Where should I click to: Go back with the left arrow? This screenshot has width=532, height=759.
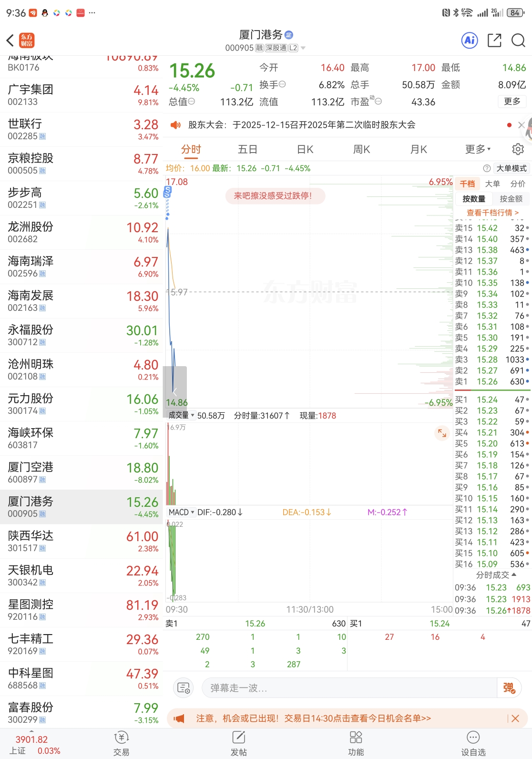[x=10, y=41]
